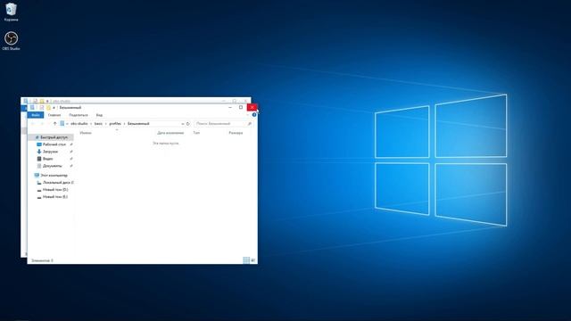Open Видео in the navigation pane
Screen dimensions: 571x321
click(47, 159)
